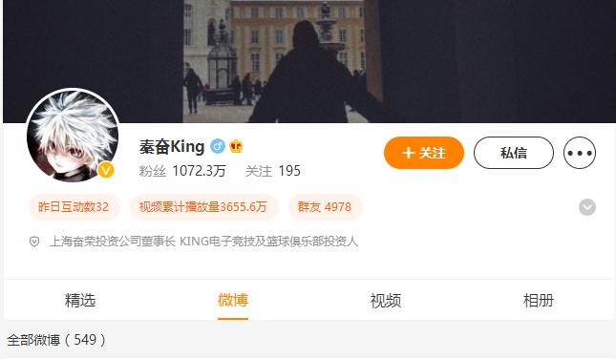View the 关注 195 following list
Image resolution: width=616 pixels, height=359 pixels.
[x=273, y=171]
